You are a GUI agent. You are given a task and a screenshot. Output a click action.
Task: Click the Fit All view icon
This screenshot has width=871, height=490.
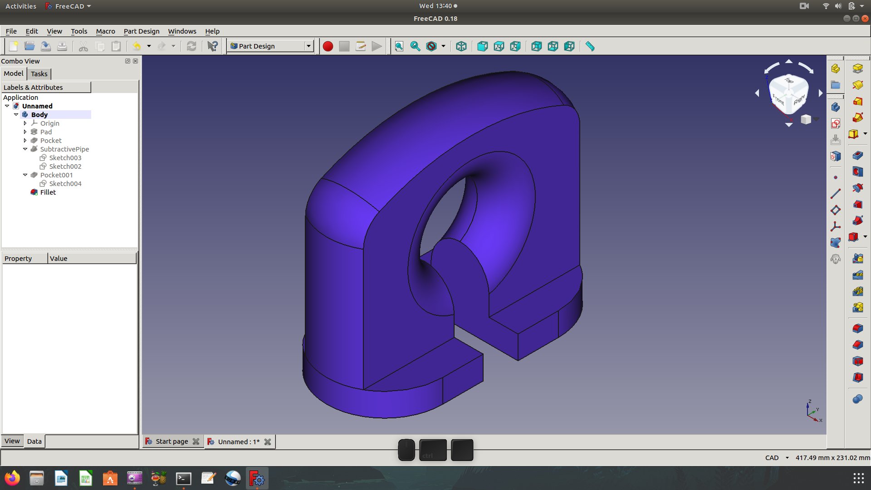click(x=399, y=46)
